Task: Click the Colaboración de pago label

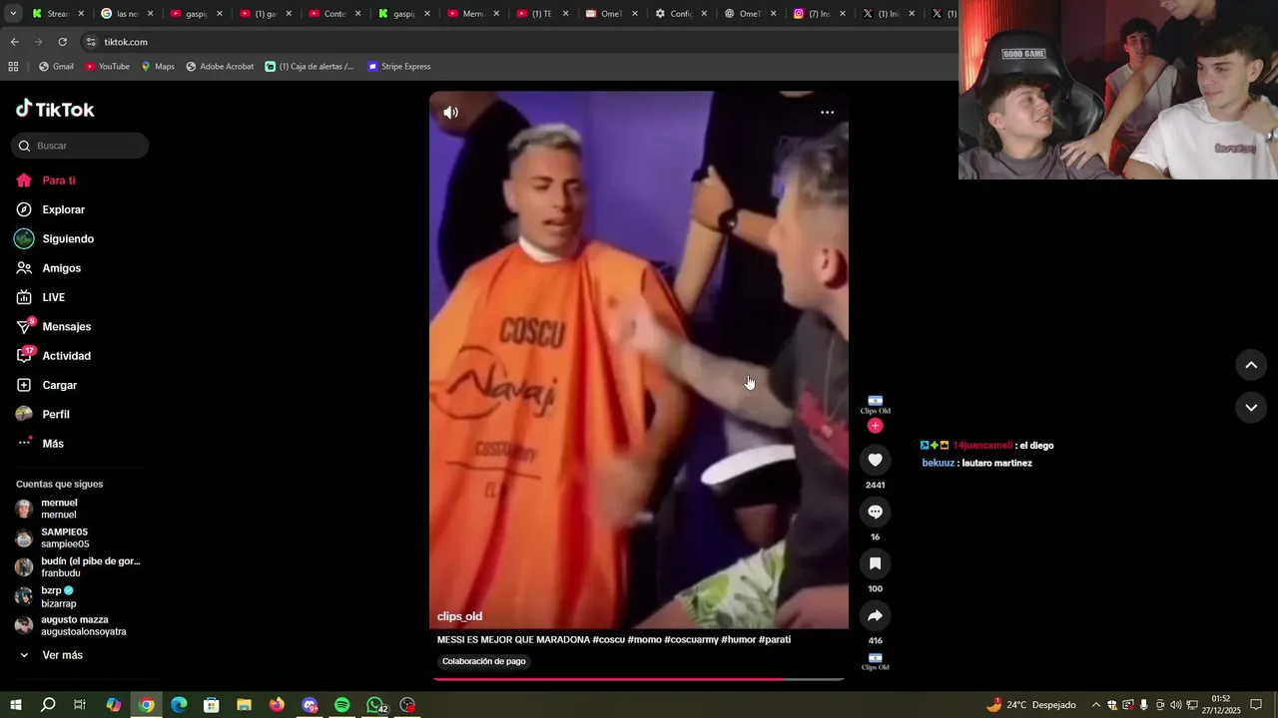Action: (484, 661)
